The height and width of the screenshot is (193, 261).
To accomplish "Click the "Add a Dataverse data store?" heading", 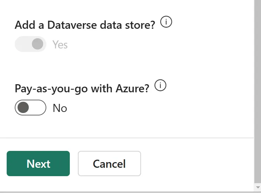I will tap(85, 25).
